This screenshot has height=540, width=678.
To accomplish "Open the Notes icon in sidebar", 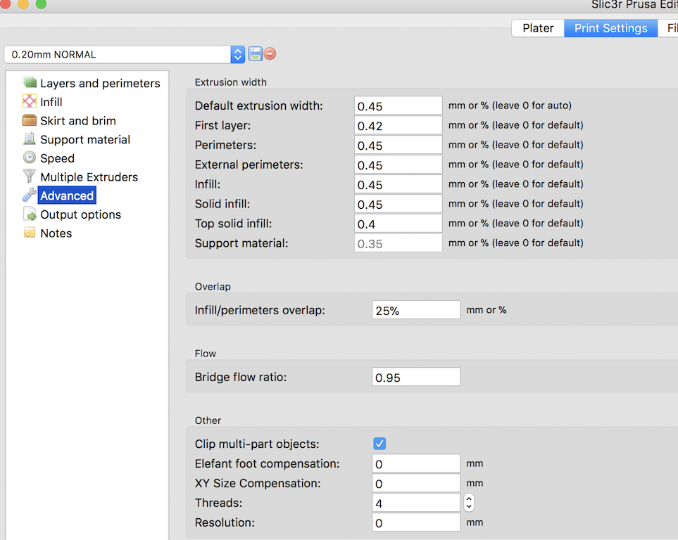I will 29,233.
